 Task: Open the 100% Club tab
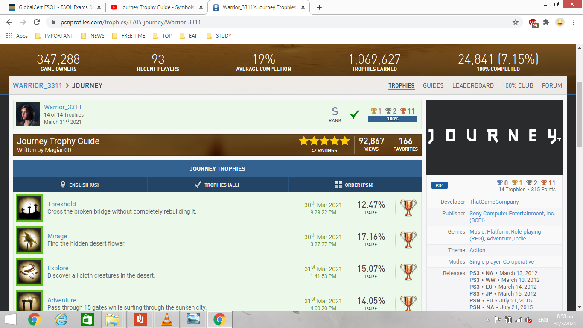click(x=518, y=85)
